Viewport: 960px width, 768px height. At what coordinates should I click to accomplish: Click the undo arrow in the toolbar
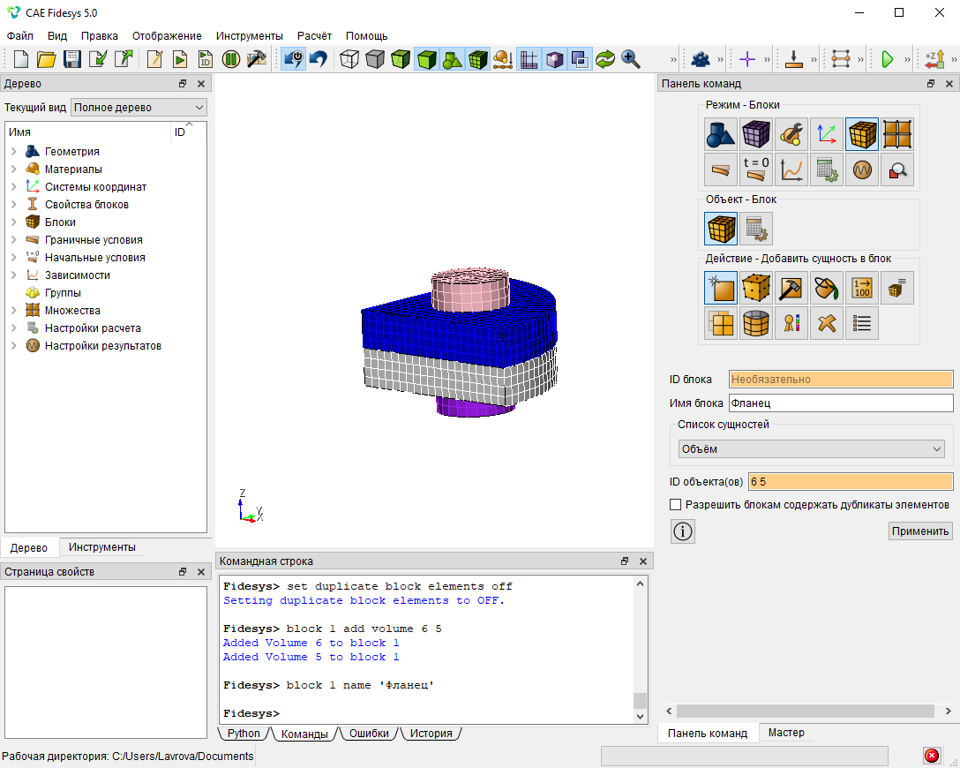click(x=319, y=59)
